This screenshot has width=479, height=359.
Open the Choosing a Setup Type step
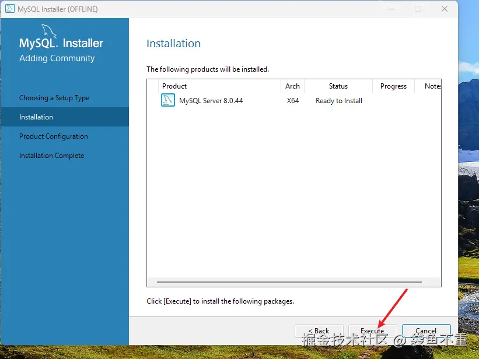tap(54, 98)
